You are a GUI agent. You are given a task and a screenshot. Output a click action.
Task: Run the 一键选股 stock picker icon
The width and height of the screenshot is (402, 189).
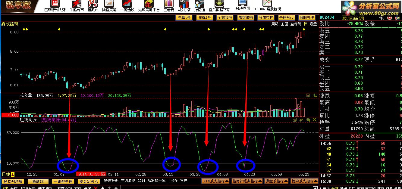[x=127, y=4]
